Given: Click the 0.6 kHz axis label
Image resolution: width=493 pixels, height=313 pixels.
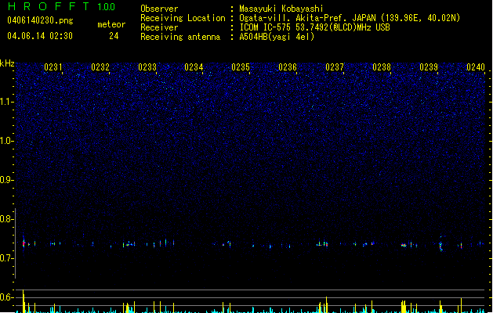Looking at the screenshot, I should 6,297.
